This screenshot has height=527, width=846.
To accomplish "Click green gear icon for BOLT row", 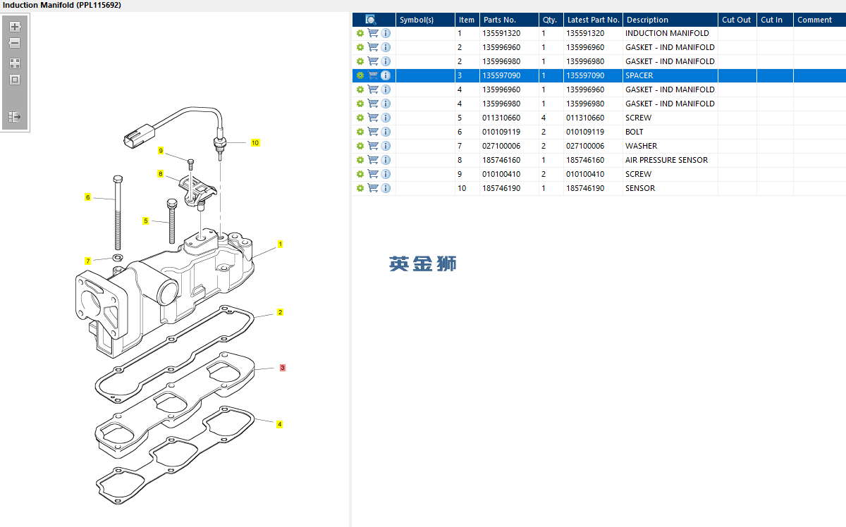I will [360, 132].
